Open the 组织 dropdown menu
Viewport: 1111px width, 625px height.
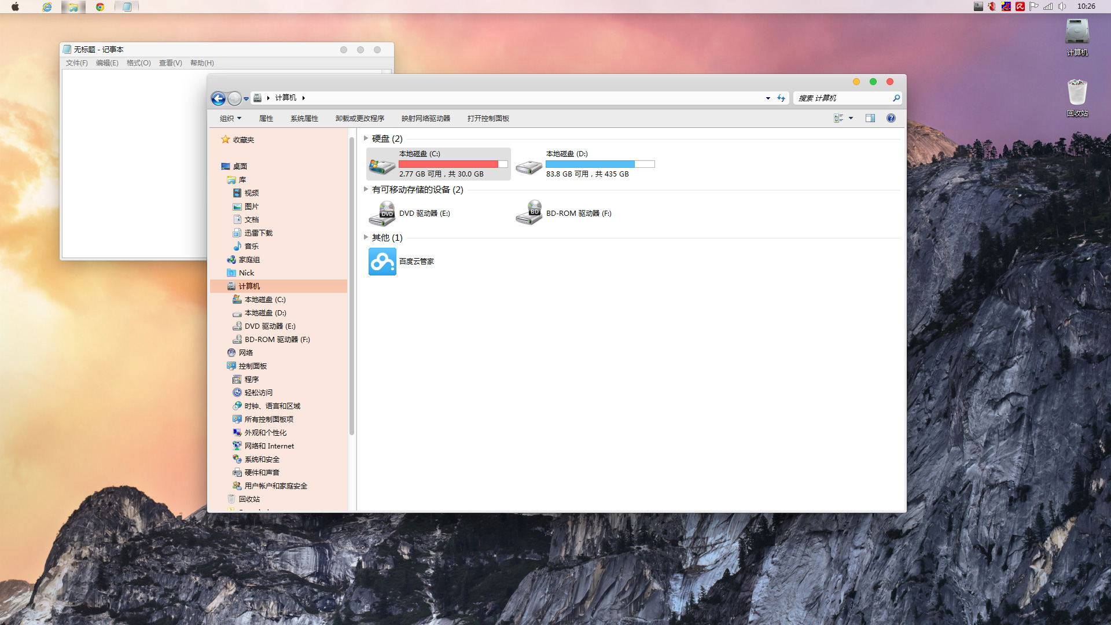tap(230, 119)
